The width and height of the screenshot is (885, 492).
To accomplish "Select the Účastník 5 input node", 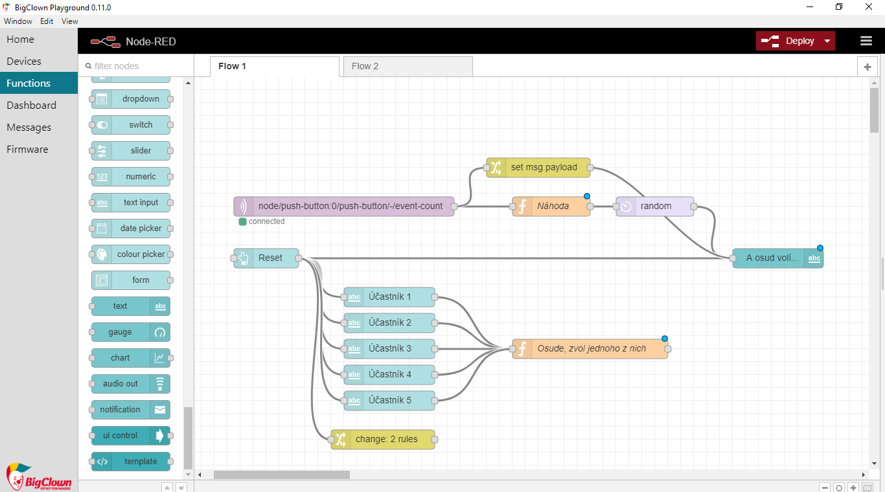I will pos(389,401).
